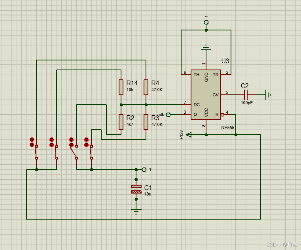
Task: Toggle the switch wired to R14
Action: pyautogui.click(x=57, y=152)
